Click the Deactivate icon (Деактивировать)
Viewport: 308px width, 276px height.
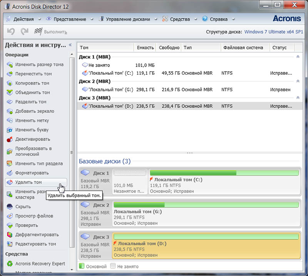[x=10, y=139]
